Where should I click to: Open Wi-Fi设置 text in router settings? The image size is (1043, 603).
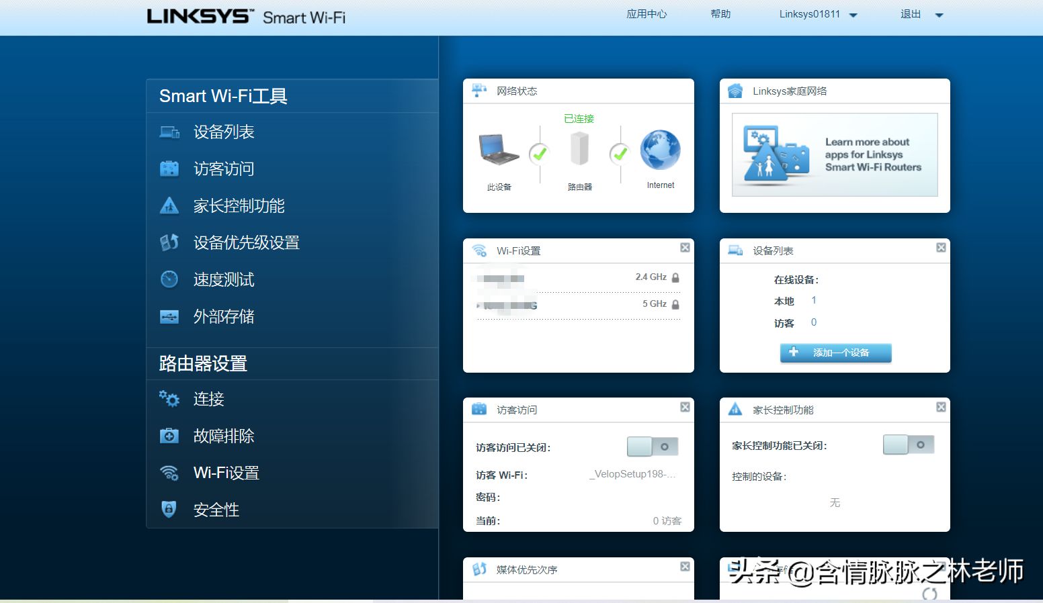pyautogui.click(x=226, y=473)
